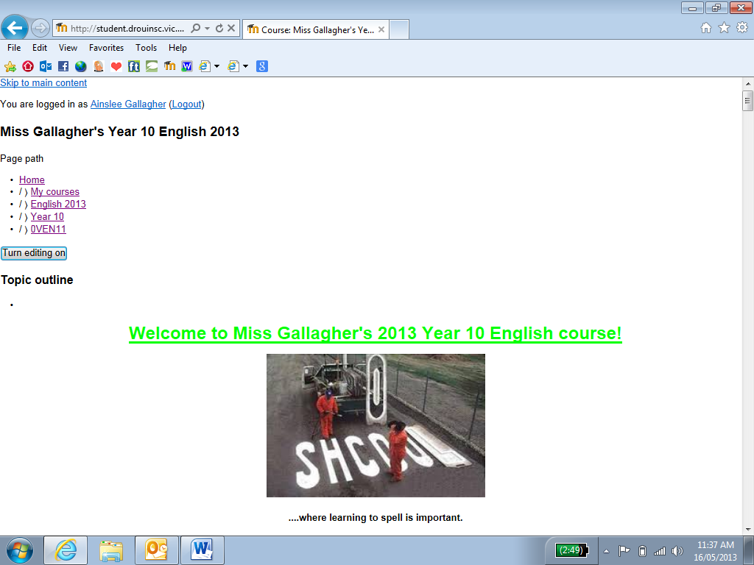Viewport: 754px width, 565px height.
Task: Click the battery meter showing (2:49)
Action: (x=571, y=550)
